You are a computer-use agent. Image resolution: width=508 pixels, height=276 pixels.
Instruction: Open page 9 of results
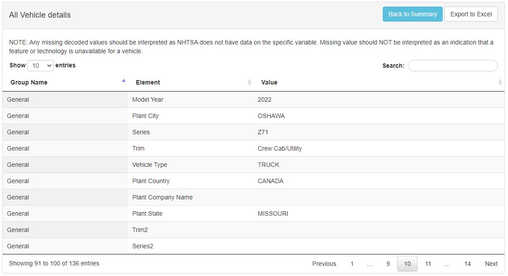pyautogui.click(x=388, y=264)
